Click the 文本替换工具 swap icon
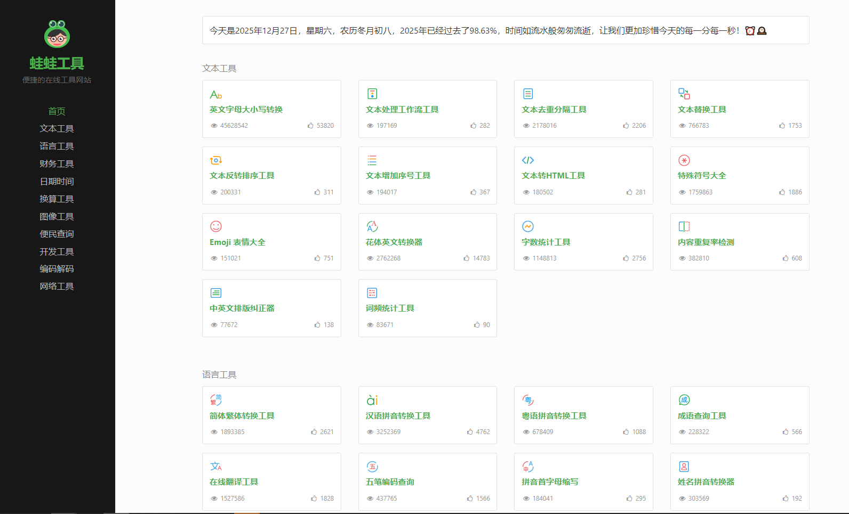Viewport: 849px width, 514px height. click(684, 94)
